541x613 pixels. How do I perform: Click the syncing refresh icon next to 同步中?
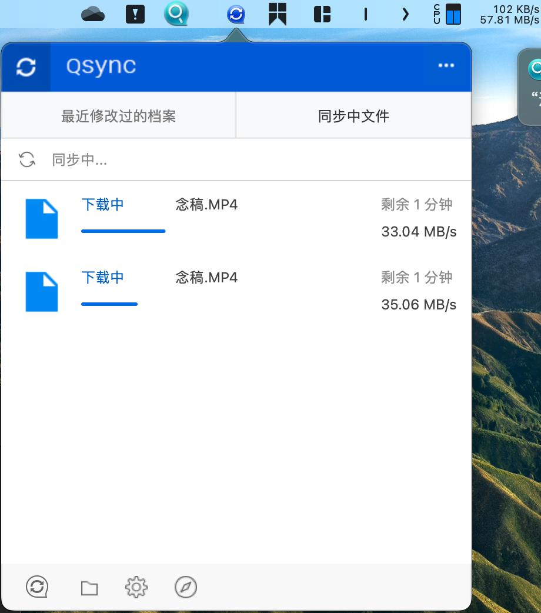click(26, 159)
